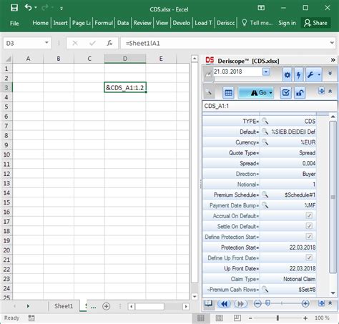
Task: Open the Review ribbon tab
Action: click(x=142, y=23)
